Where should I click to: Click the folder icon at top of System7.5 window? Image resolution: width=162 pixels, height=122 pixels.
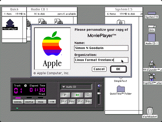(x=121, y=22)
